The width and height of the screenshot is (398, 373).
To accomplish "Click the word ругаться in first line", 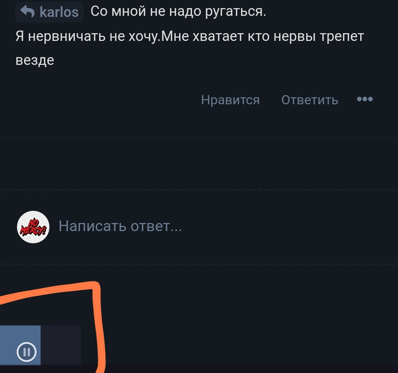I will click(235, 12).
